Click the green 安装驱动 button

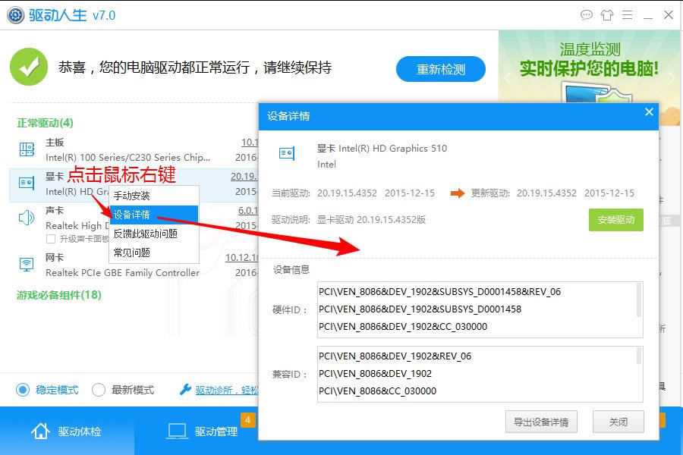pos(616,220)
